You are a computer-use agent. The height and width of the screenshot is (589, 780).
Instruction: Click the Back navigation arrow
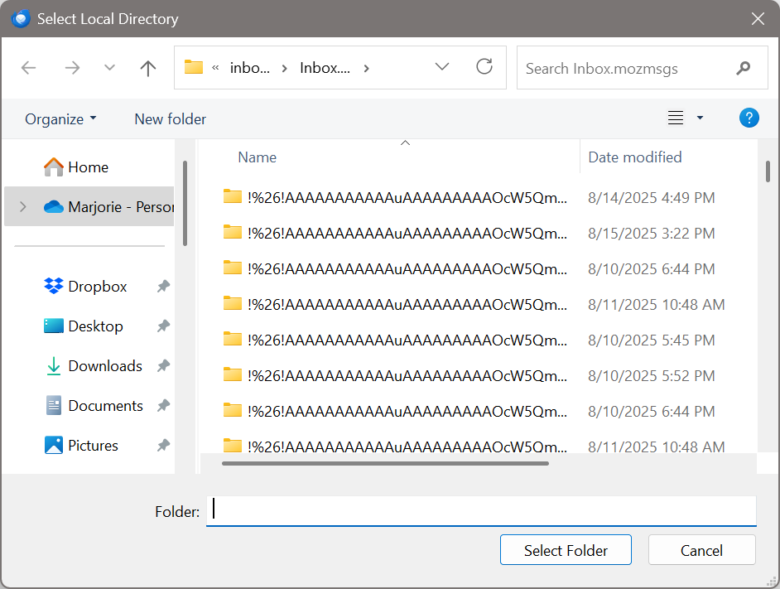pyautogui.click(x=29, y=68)
